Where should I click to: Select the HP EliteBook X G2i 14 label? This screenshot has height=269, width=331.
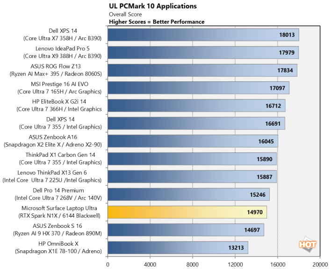(59, 106)
